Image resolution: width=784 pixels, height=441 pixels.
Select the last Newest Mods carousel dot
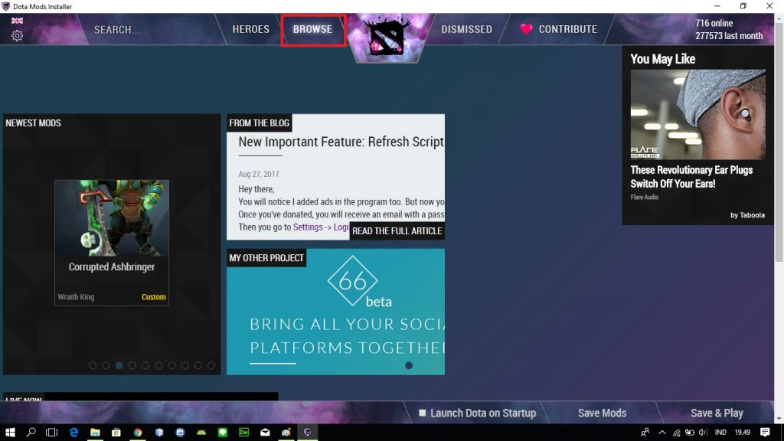click(211, 365)
